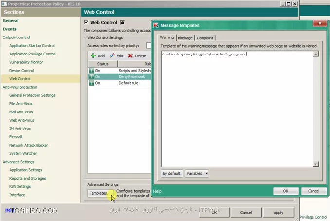Image resolution: width=330 pixels, height=221 pixels.
Task: Open Application Privilege Control section
Action: 33,54
